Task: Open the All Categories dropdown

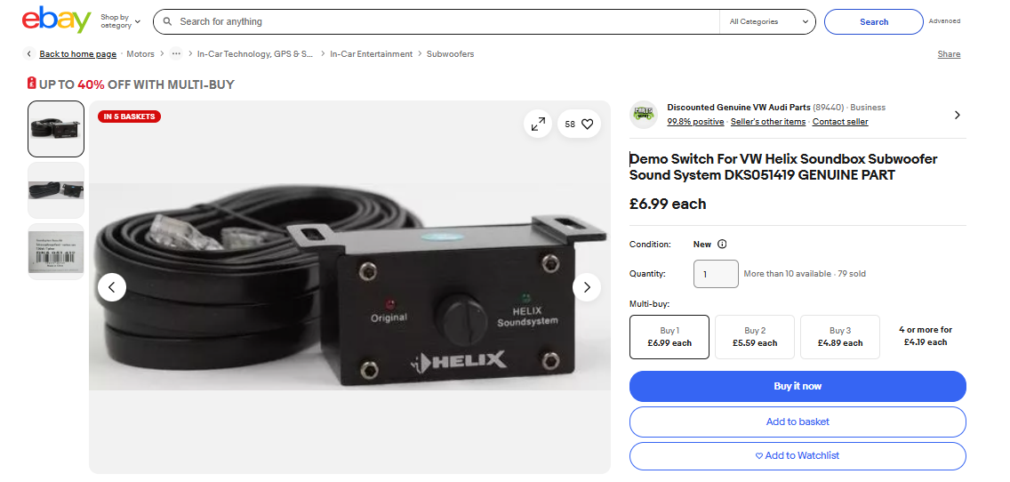Action: click(x=768, y=22)
